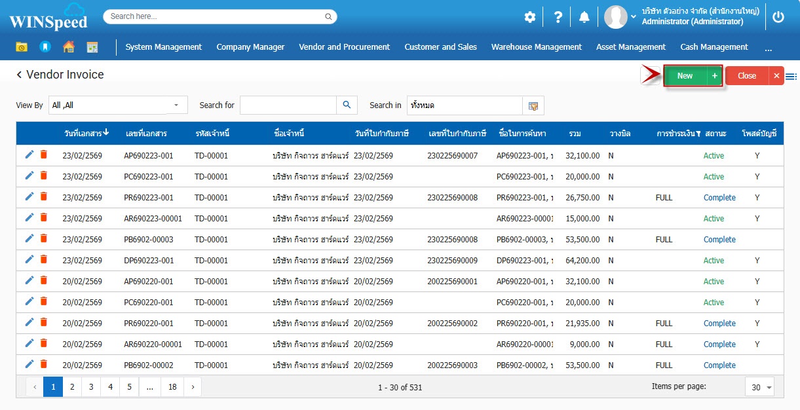Expand the user account chevron menu
The image size is (800, 410).
(634, 18)
